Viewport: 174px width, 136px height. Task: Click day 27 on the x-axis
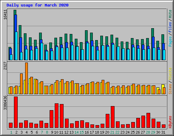(x=143, y=132)
